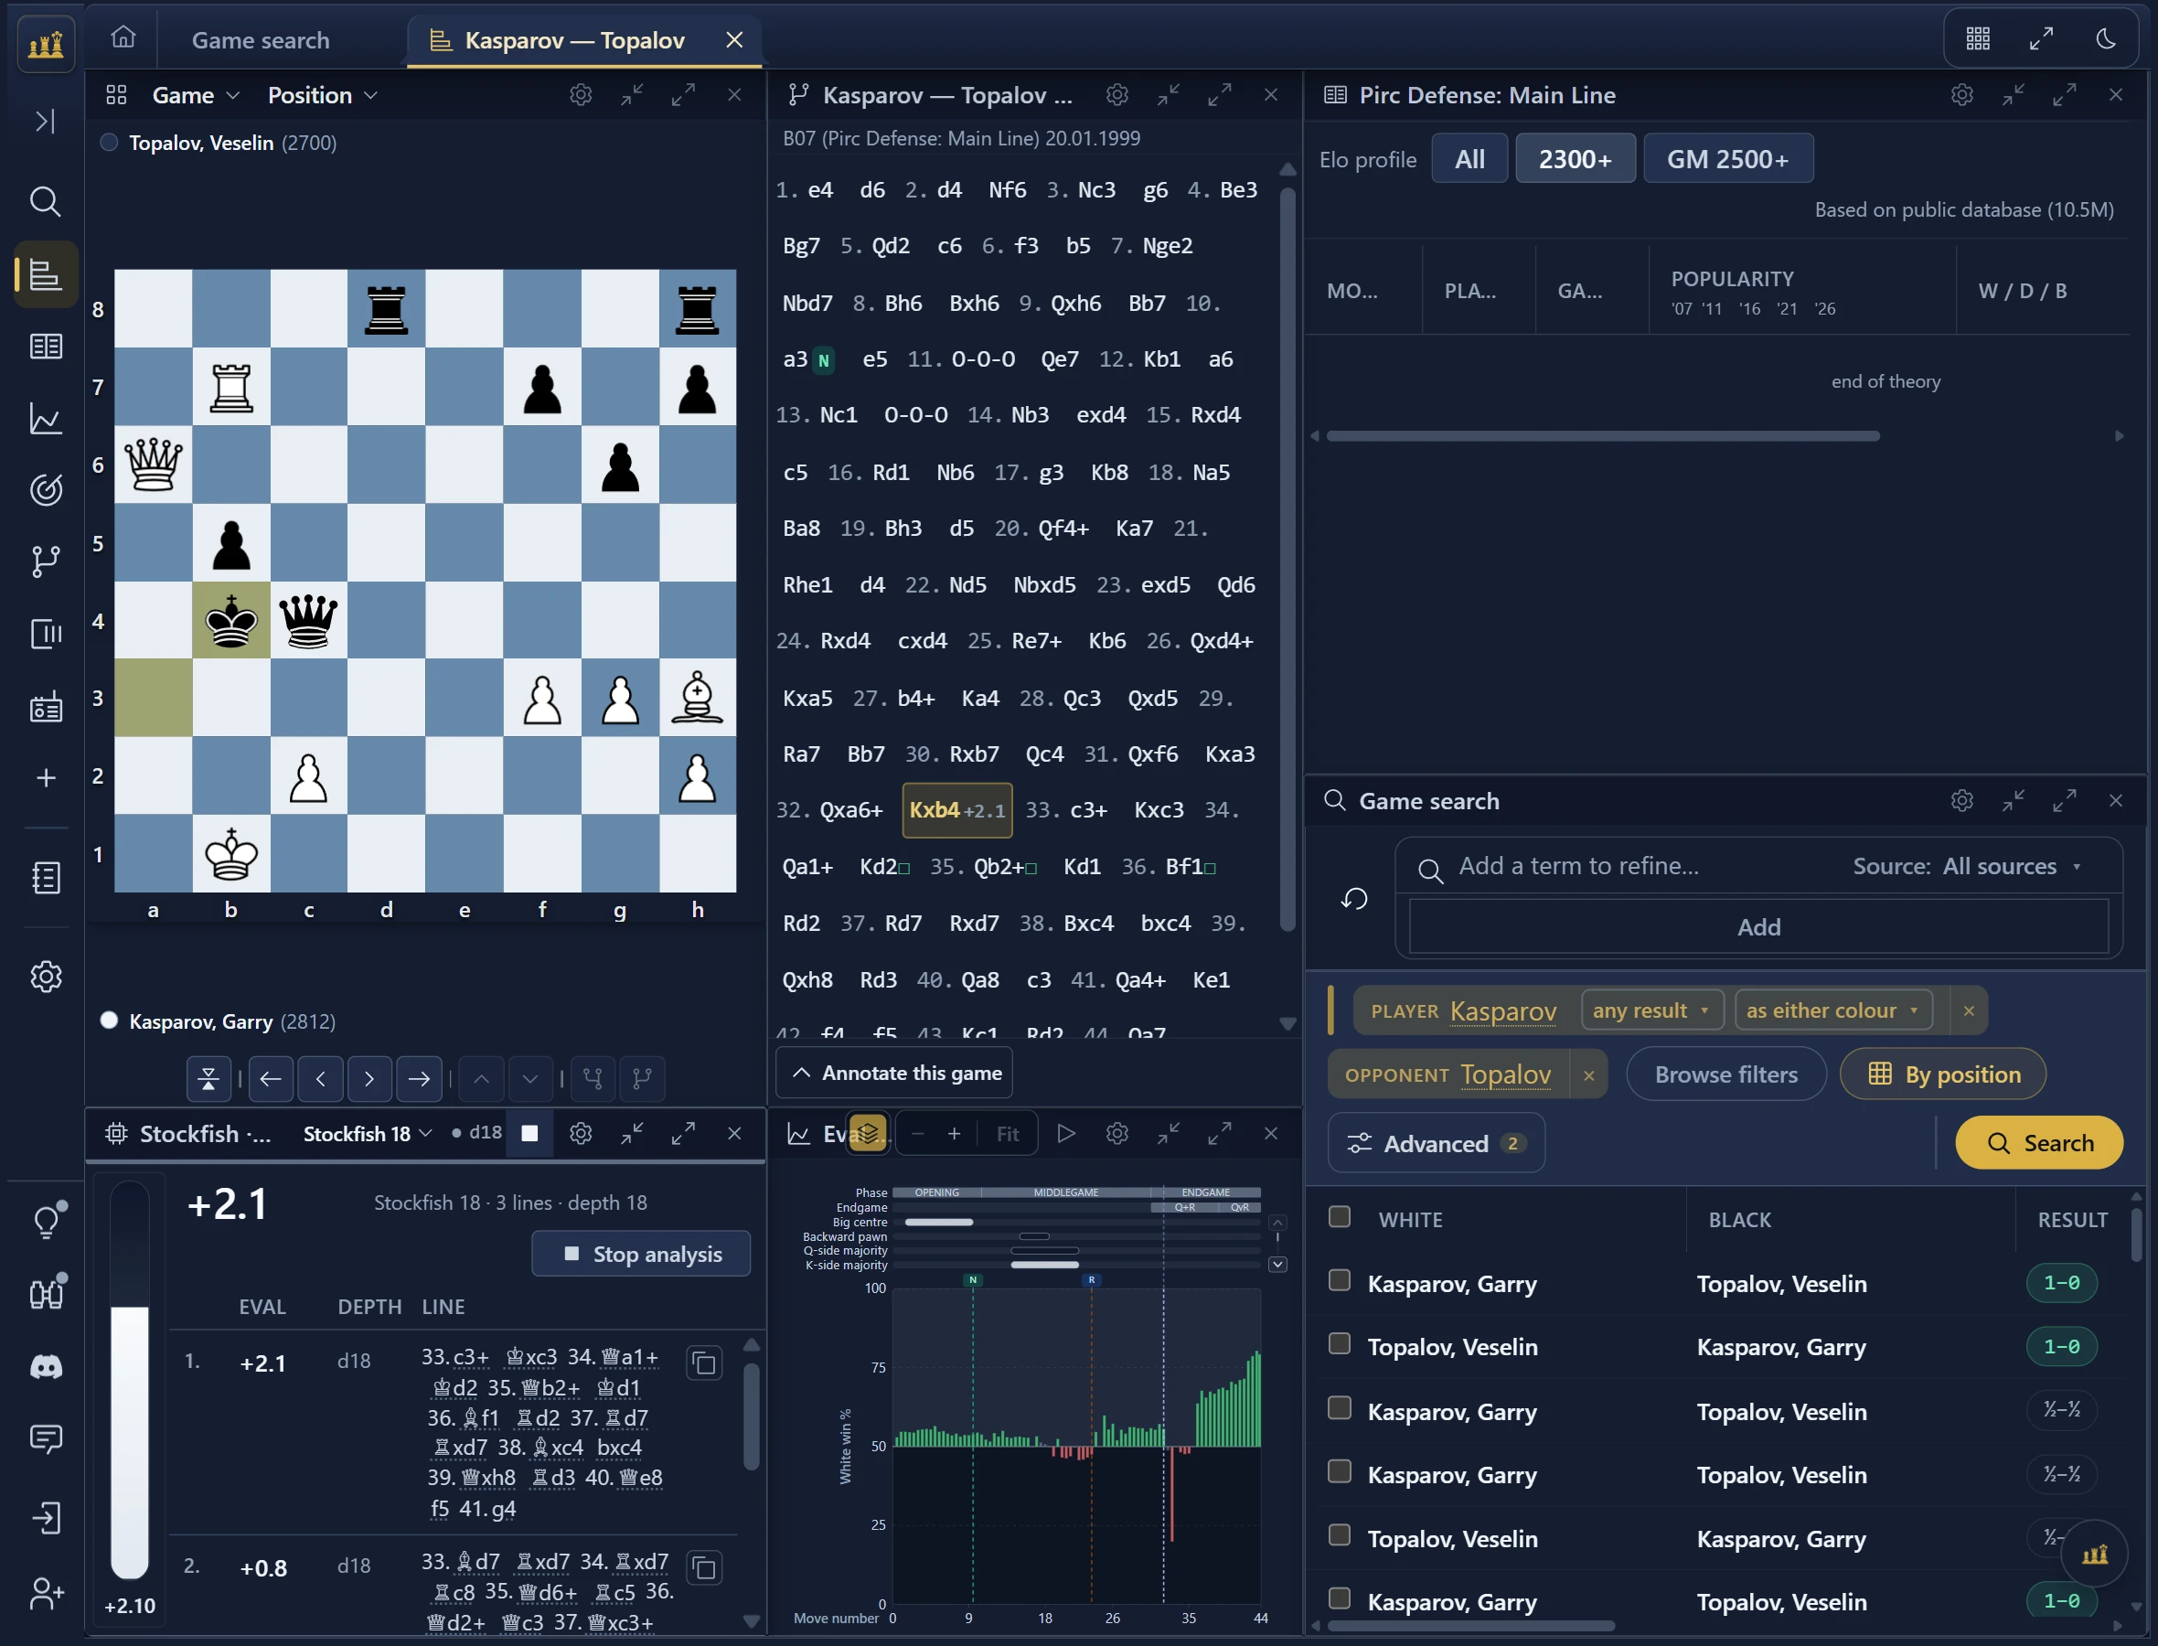Open the Stockfish 18 engine dropdown
The image size is (2158, 1646).
(368, 1134)
